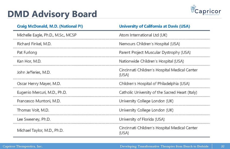
Task: Click Catholic University of the Sacred Heart
Action: tap(158, 92)
